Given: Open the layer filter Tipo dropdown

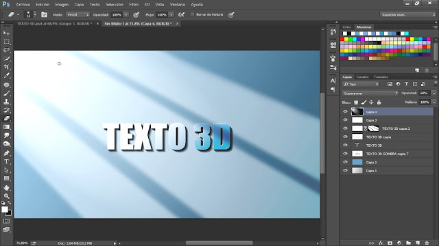Looking at the screenshot, I should click(x=361, y=84).
